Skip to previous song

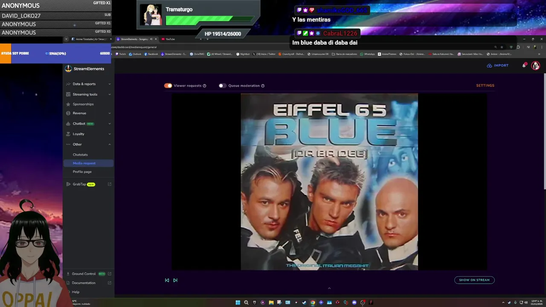167,280
